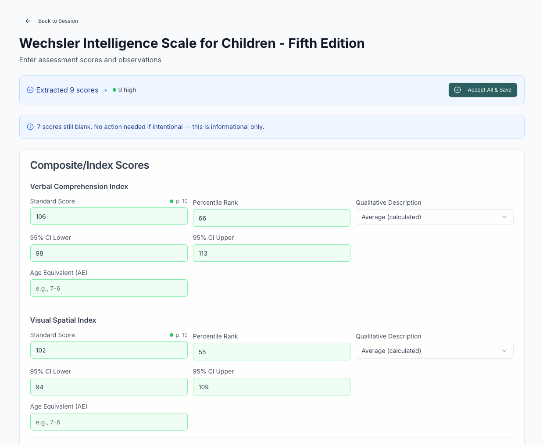The height and width of the screenshot is (445, 543).
Task: Click Visual Spatial 95% CI Lower field 94
Action: click(x=109, y=387)
